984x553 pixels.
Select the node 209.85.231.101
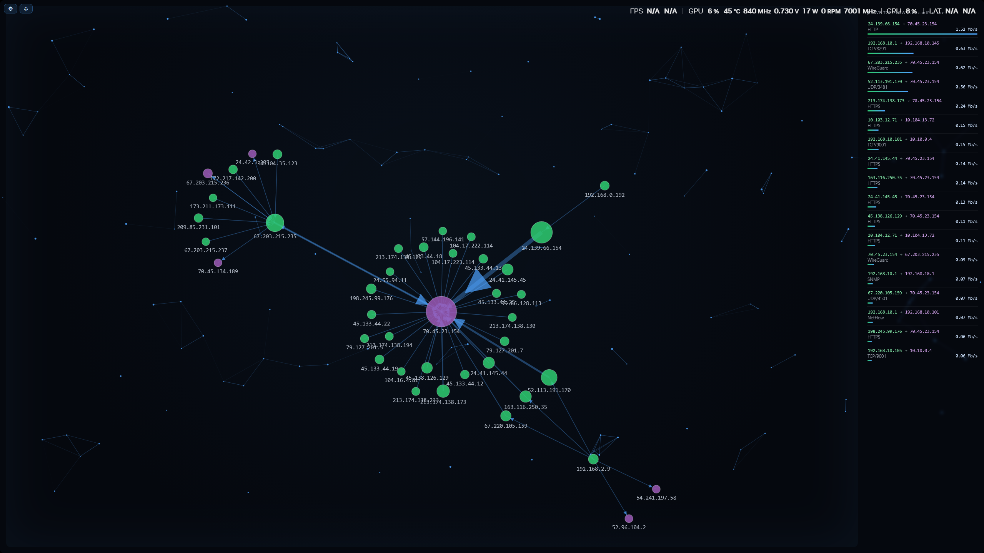[198, 218]
